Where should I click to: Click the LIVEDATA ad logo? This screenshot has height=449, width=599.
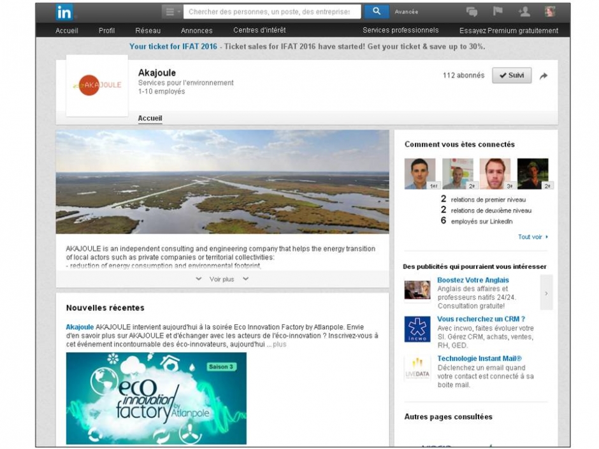417,367
